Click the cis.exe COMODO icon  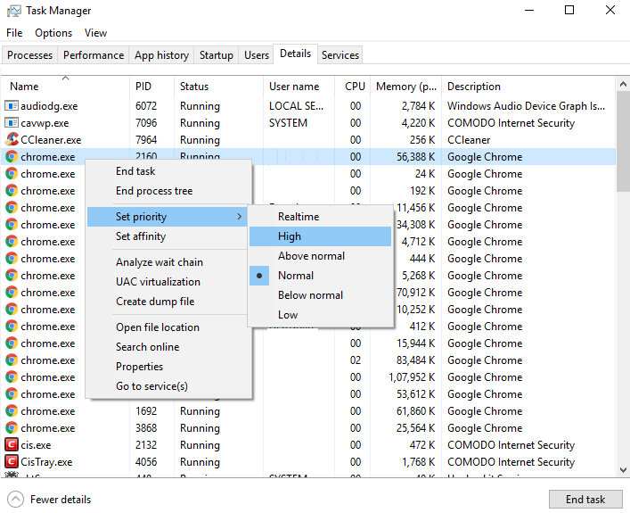(x=12, y=444)
